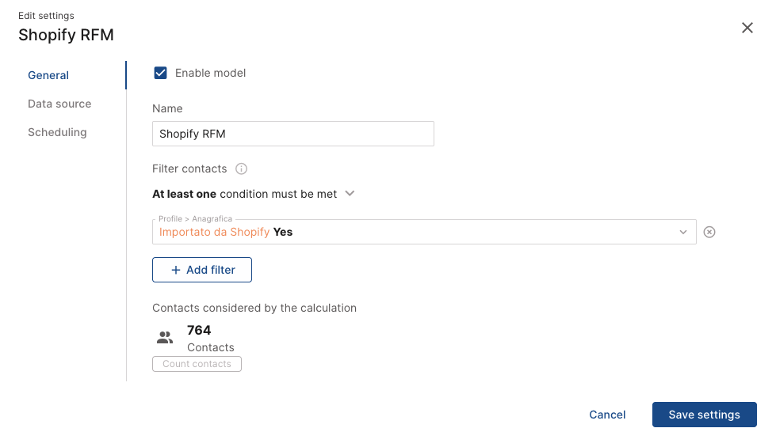Image resolution: width=776 pixels, height=447 pixels.
Task: Click the contacts people icon
Action: (165, 338)
